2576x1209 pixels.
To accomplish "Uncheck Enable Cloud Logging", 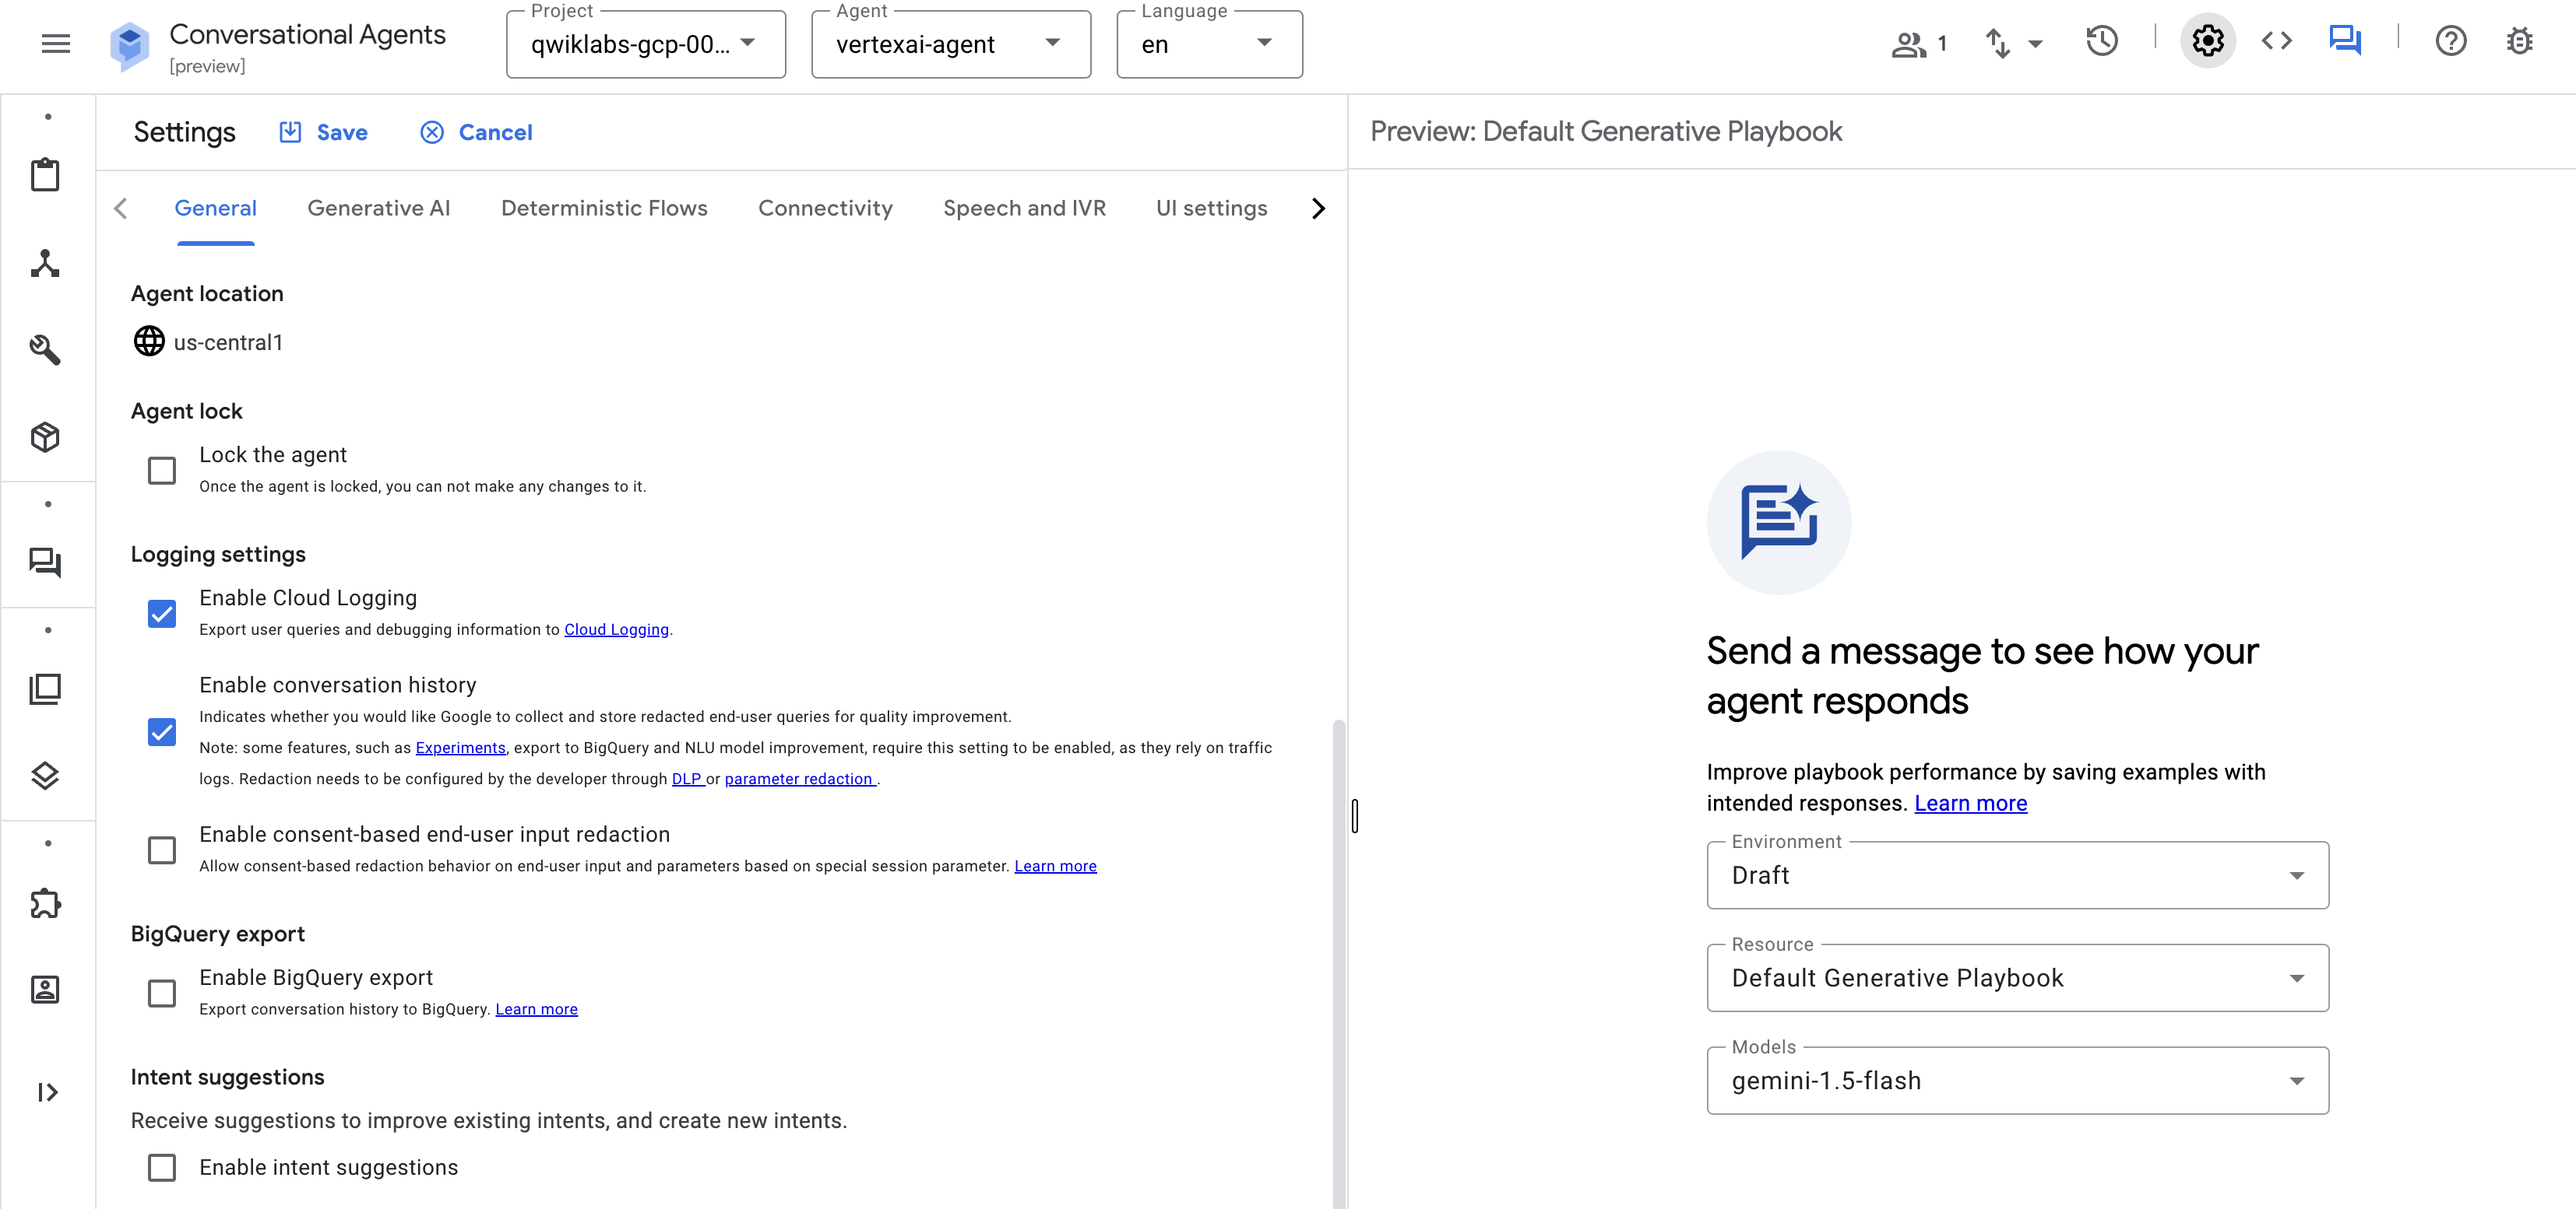I will click(162, 612).
